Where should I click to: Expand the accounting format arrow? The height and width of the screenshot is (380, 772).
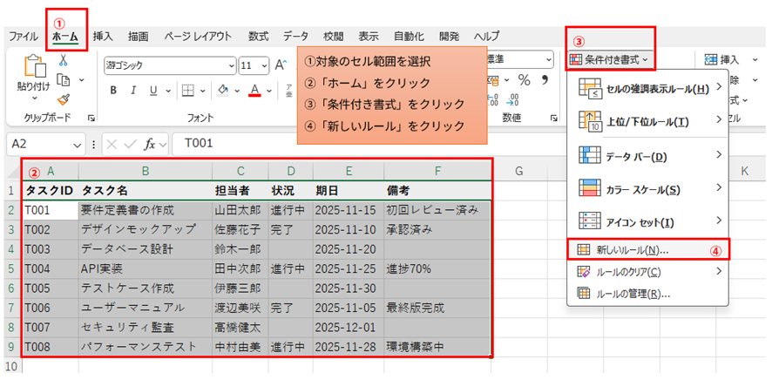click(505, 80)
